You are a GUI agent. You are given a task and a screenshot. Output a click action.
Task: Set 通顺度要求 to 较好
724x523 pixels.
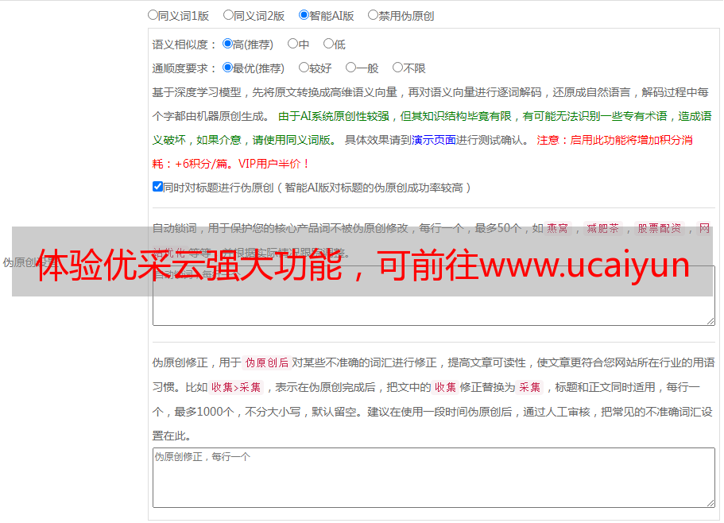(x=304, y=68)
